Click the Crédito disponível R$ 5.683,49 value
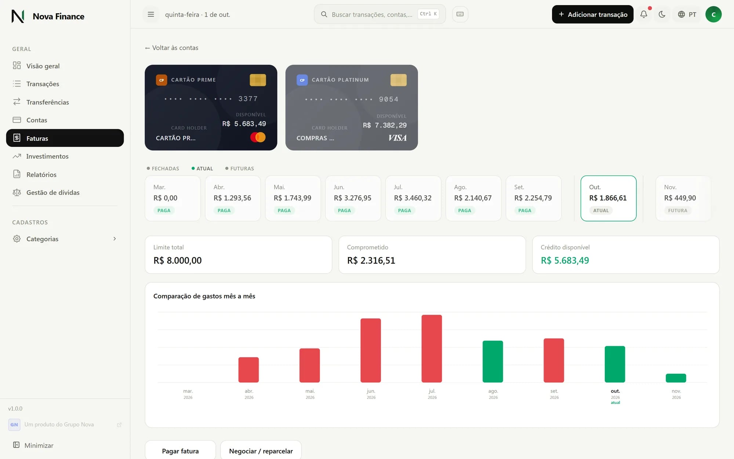This screenshot has width=734, height=459. (565, 260)
